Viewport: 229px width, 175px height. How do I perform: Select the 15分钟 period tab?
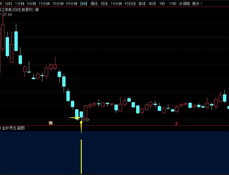click(x=44, y=4)
